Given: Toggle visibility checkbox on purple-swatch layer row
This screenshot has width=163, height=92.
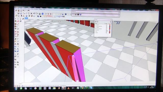Looking at the screenshot, I should pyautogui.click(x=106, y=30).
